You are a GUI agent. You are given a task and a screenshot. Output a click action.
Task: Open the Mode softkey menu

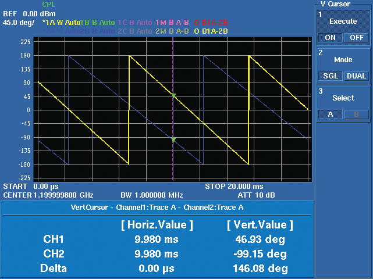(x=343, y=60)
